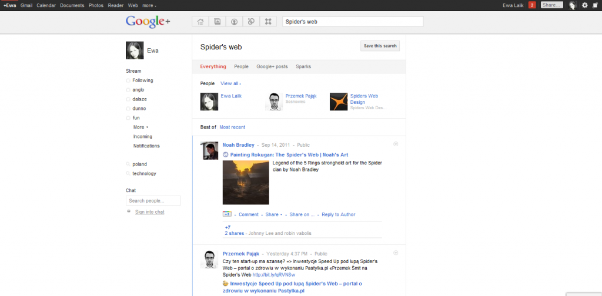Open Incoming stream
602x296 pixels.
pos(143,136)
